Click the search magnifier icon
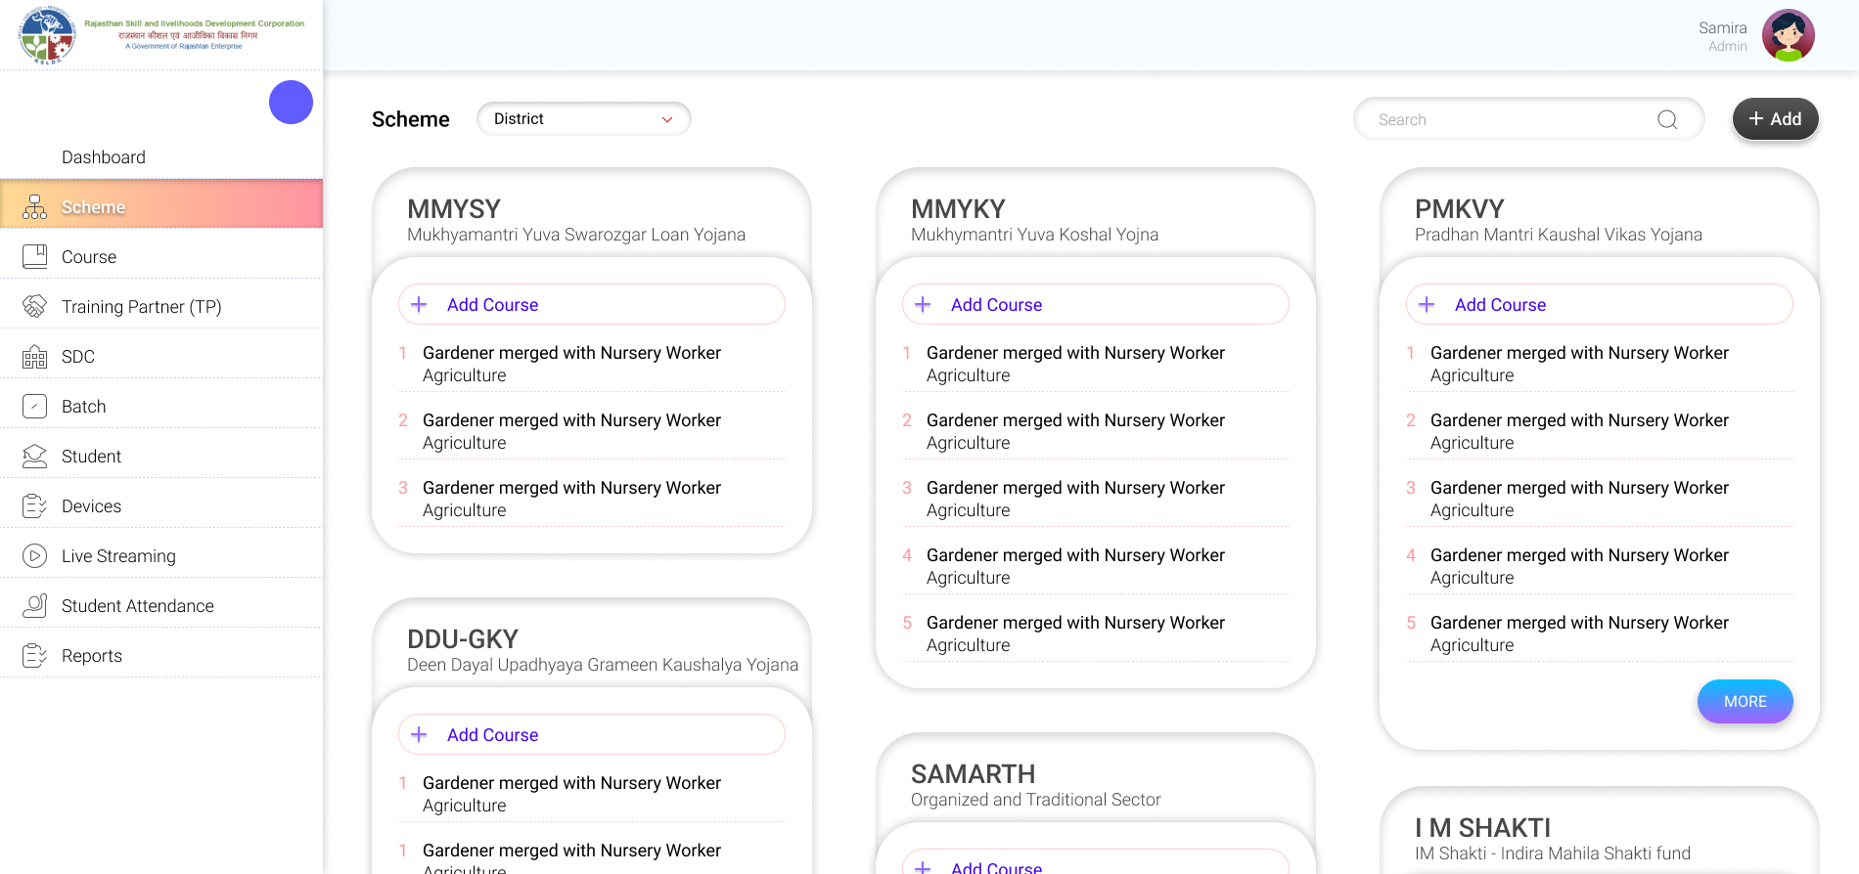 (x=1667, y=119)
